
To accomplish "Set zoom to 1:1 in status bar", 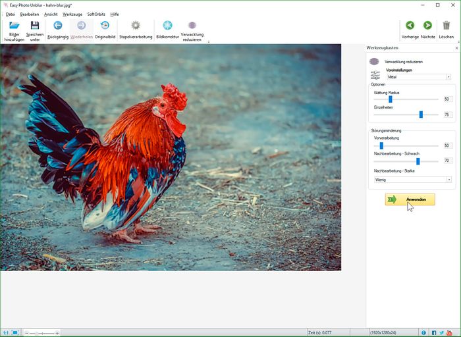I will (x=5, y=333).
